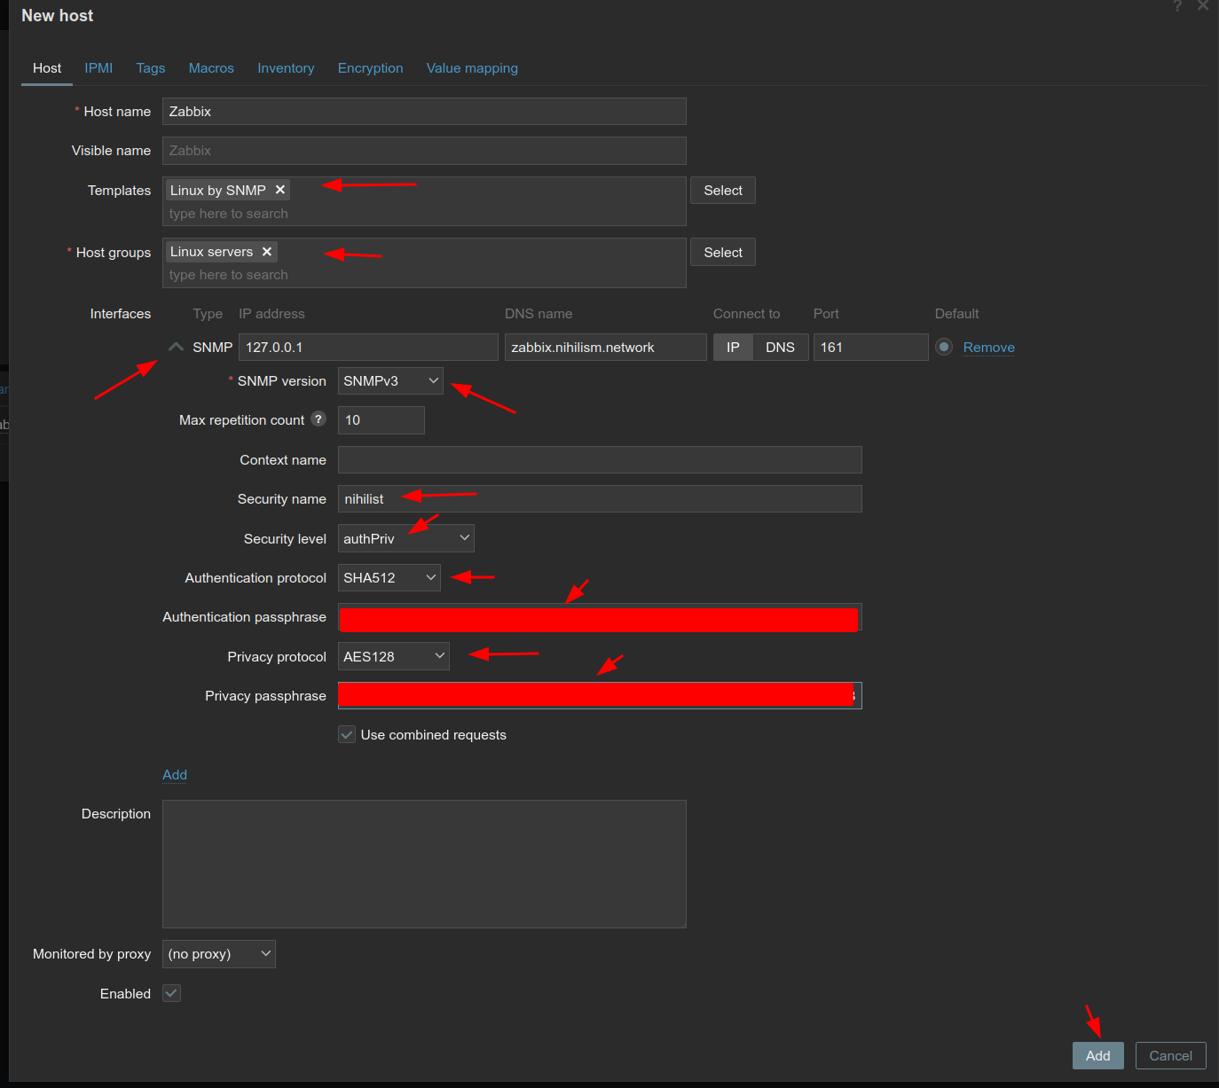Click Select button next to Host groups
1219x1088 pixels.
723,253
